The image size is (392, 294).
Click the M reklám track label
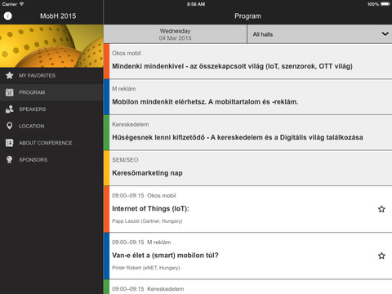pyautogui.click(x=124, y=89)
